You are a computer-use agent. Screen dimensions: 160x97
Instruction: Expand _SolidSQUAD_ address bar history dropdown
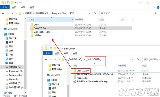133,59
